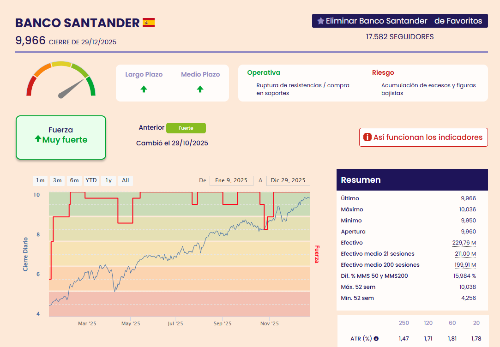Select the 1y chart range

coord(108,180)
